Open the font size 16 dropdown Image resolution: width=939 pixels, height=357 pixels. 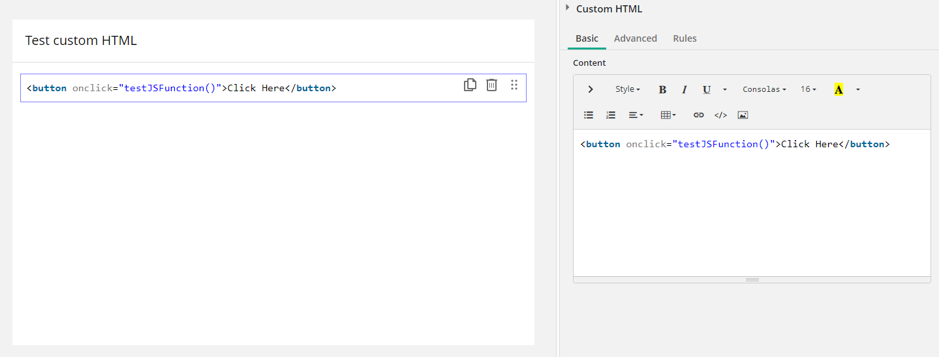[808, 89]
